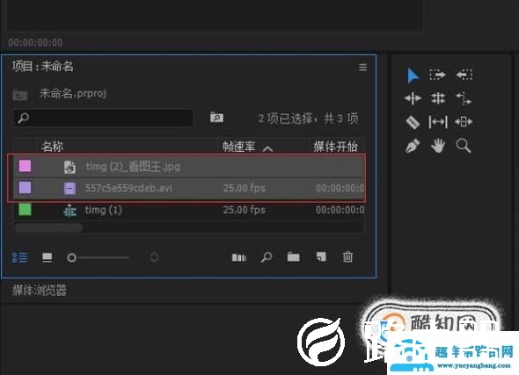
Task: Click the green label of timg (1)
Action: tap(25, 210)
